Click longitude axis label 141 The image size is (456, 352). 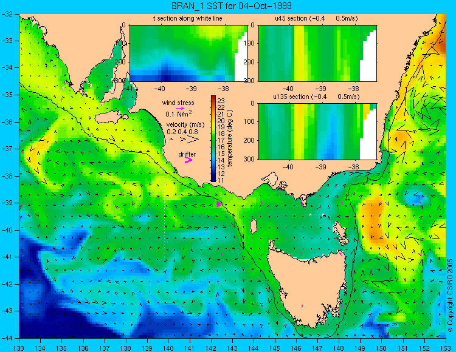click(x=190, y=348)
